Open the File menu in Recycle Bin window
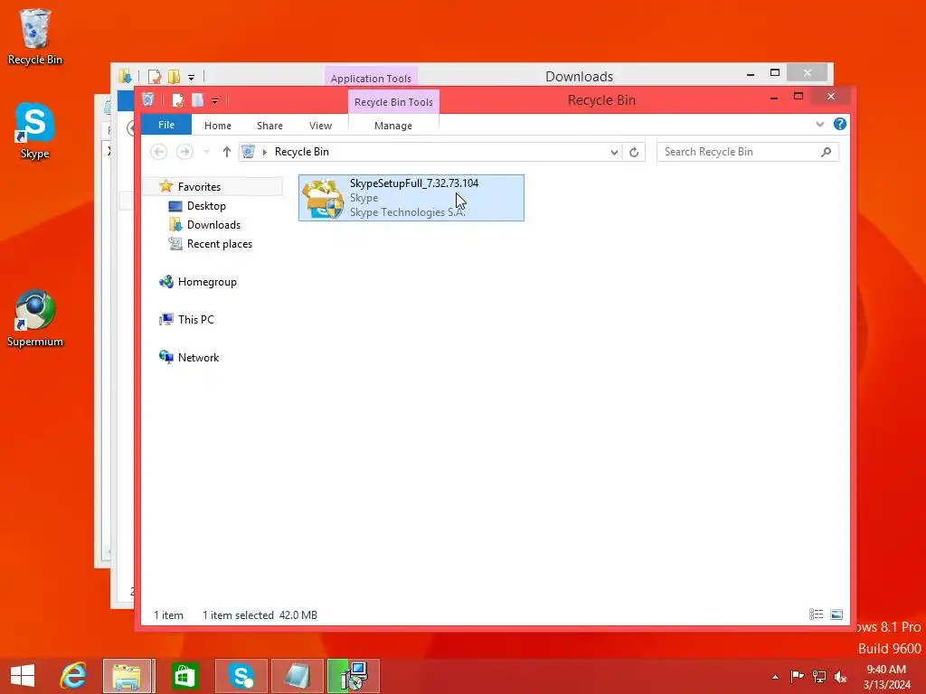 click(x=166, y=125)
